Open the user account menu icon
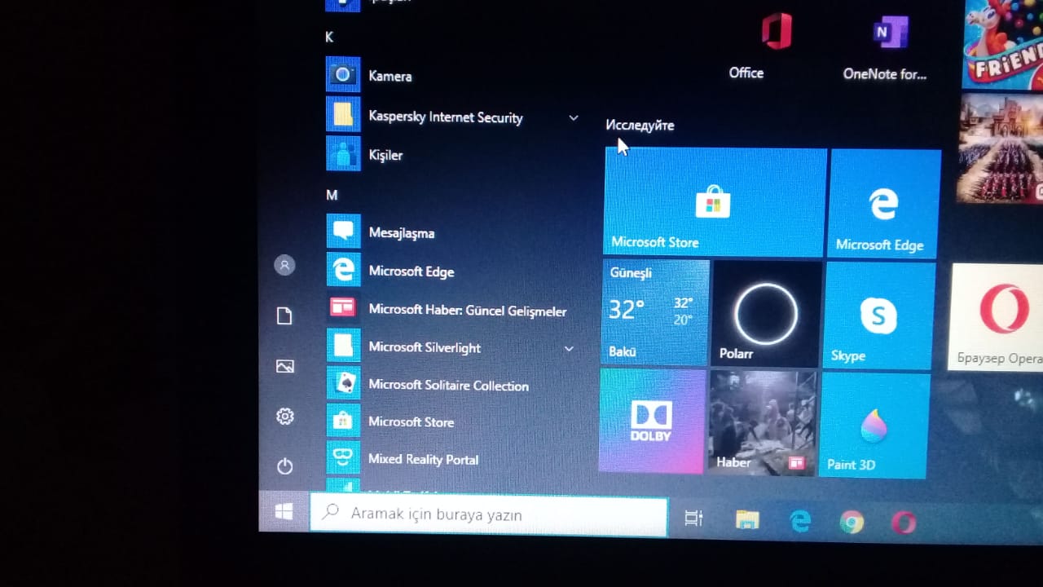Viewport: 1043px width, 587px height. [x=284, y=265]
